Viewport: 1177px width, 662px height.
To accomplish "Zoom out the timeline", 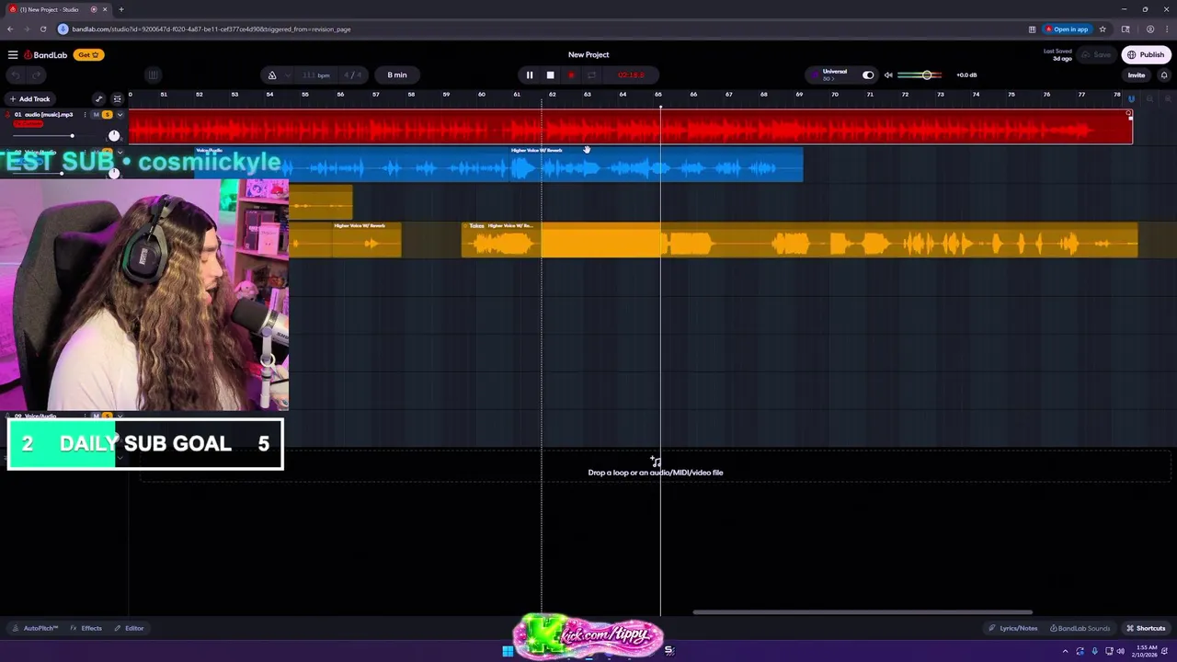I will 1149,98.
